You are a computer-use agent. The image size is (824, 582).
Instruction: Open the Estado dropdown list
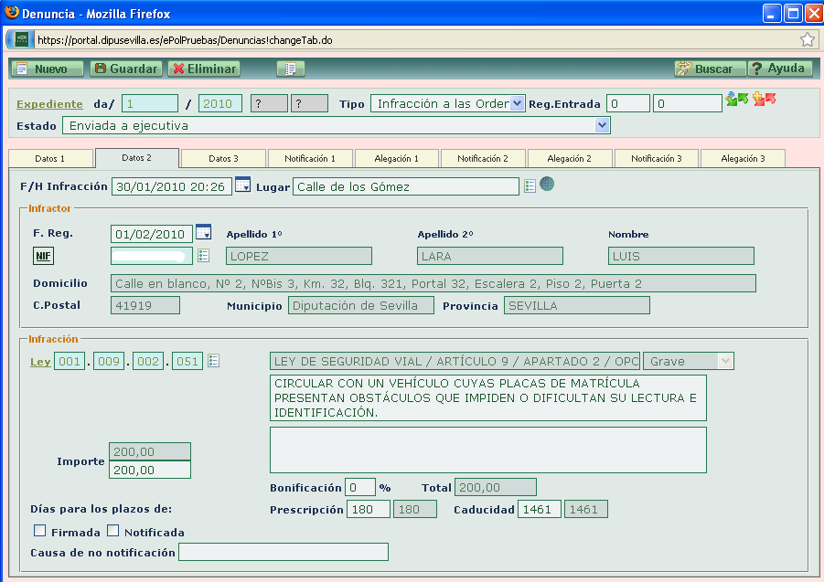602,125
